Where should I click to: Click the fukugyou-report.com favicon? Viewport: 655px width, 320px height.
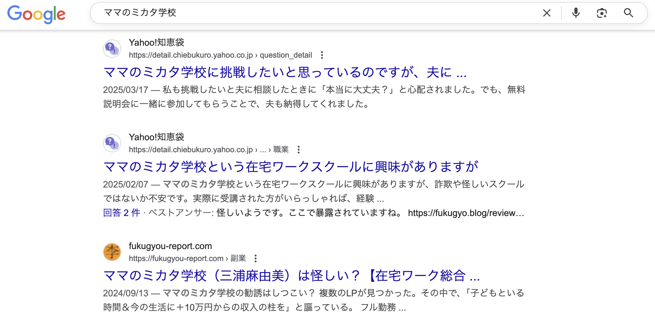click(112, 252)
